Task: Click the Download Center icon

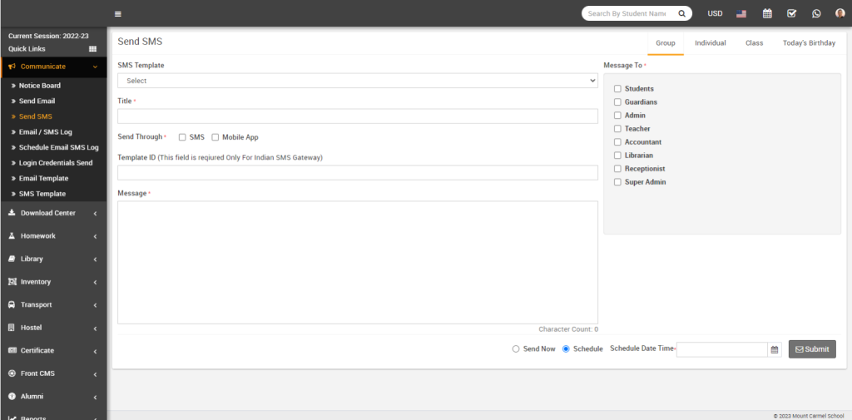Action: tap(12, 213)
